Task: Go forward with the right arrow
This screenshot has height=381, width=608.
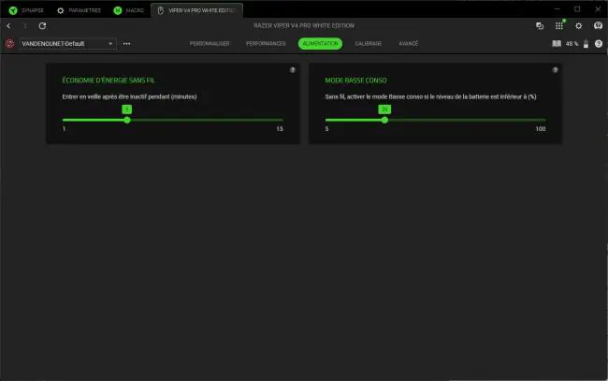Action: [x=25, y=26]
